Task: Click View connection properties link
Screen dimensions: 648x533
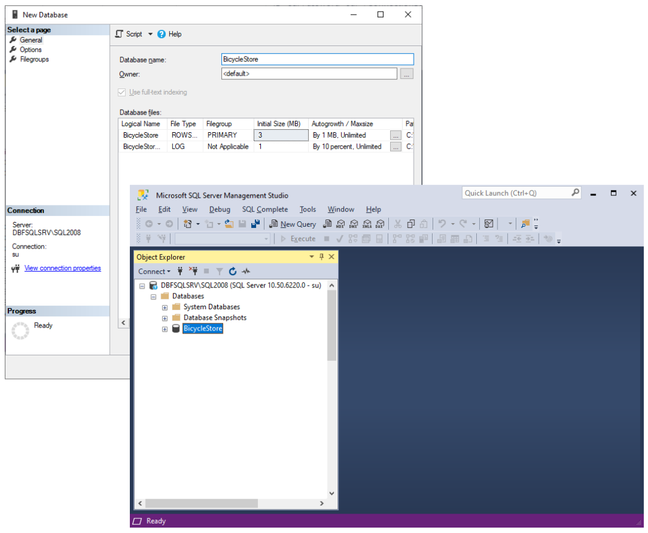Action: tap(62, 268)
